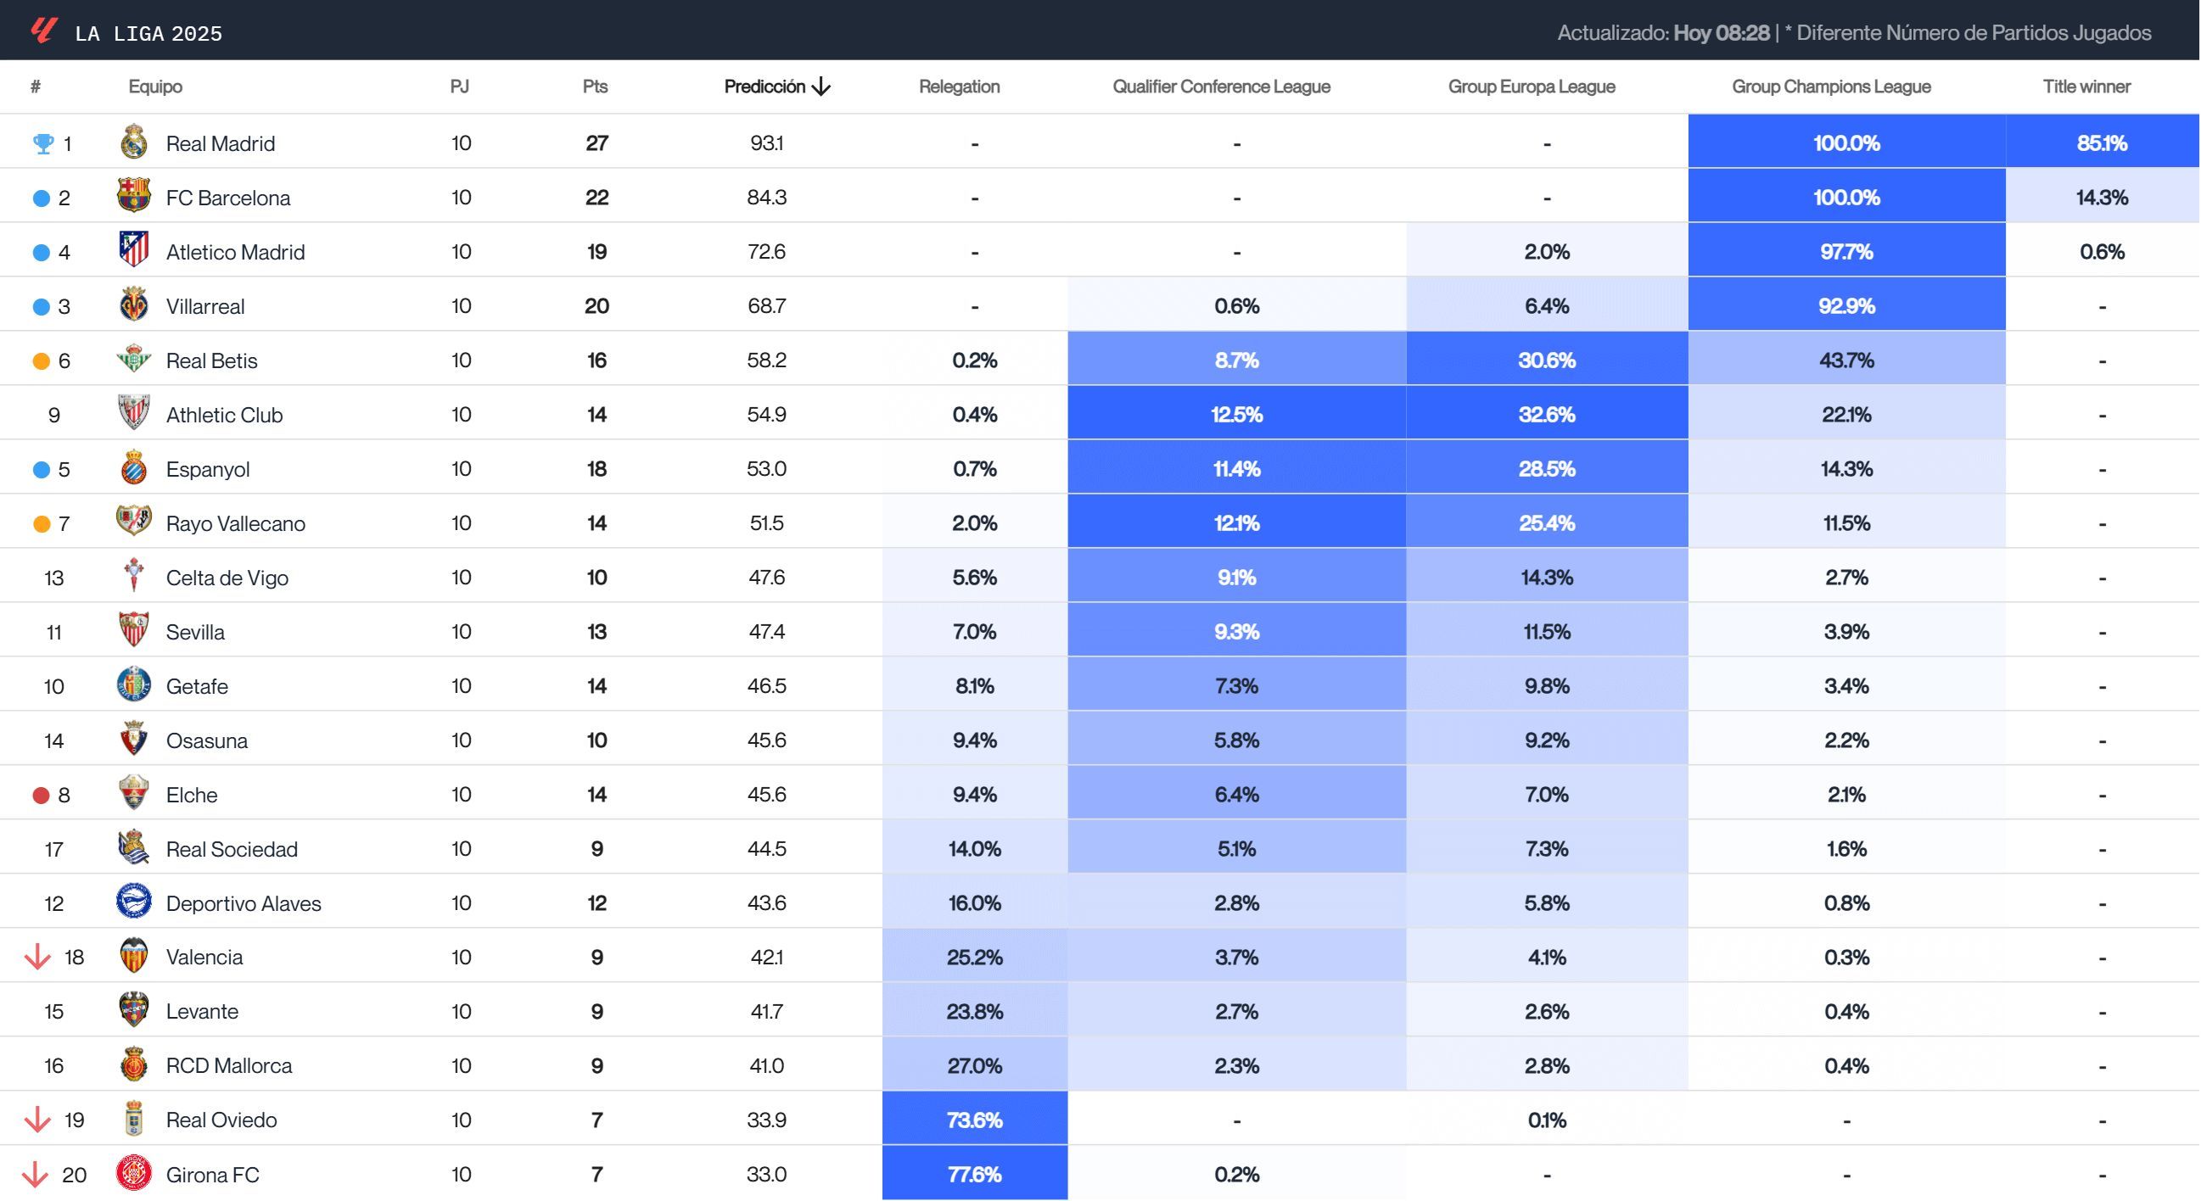This screenshot has width=2201, height=1201.
Task: Click the Actualizado: Hoy 08:28 timestamp
Action: point(1692,34)
